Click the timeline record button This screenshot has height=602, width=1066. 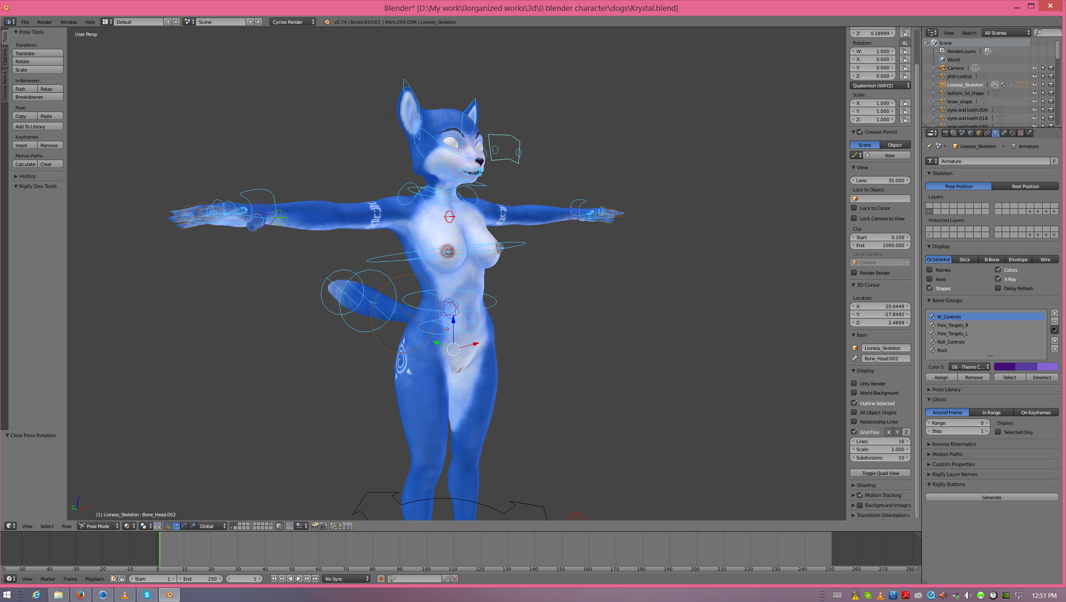tap(381, 579)
